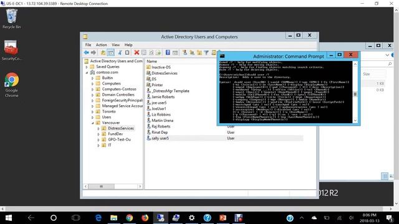Click Command Prompt scroll-down arrow
The image size is (399, 224).
coord(355,121)
